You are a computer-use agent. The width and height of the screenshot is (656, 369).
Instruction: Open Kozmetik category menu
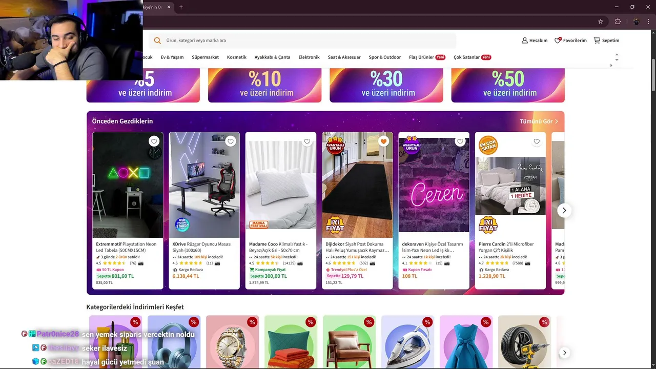click(x=237, y=57)
